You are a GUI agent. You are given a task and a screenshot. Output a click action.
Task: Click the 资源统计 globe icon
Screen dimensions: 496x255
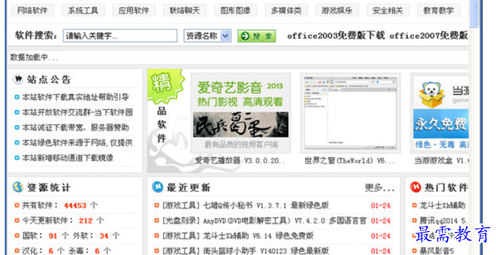[18, 187]
